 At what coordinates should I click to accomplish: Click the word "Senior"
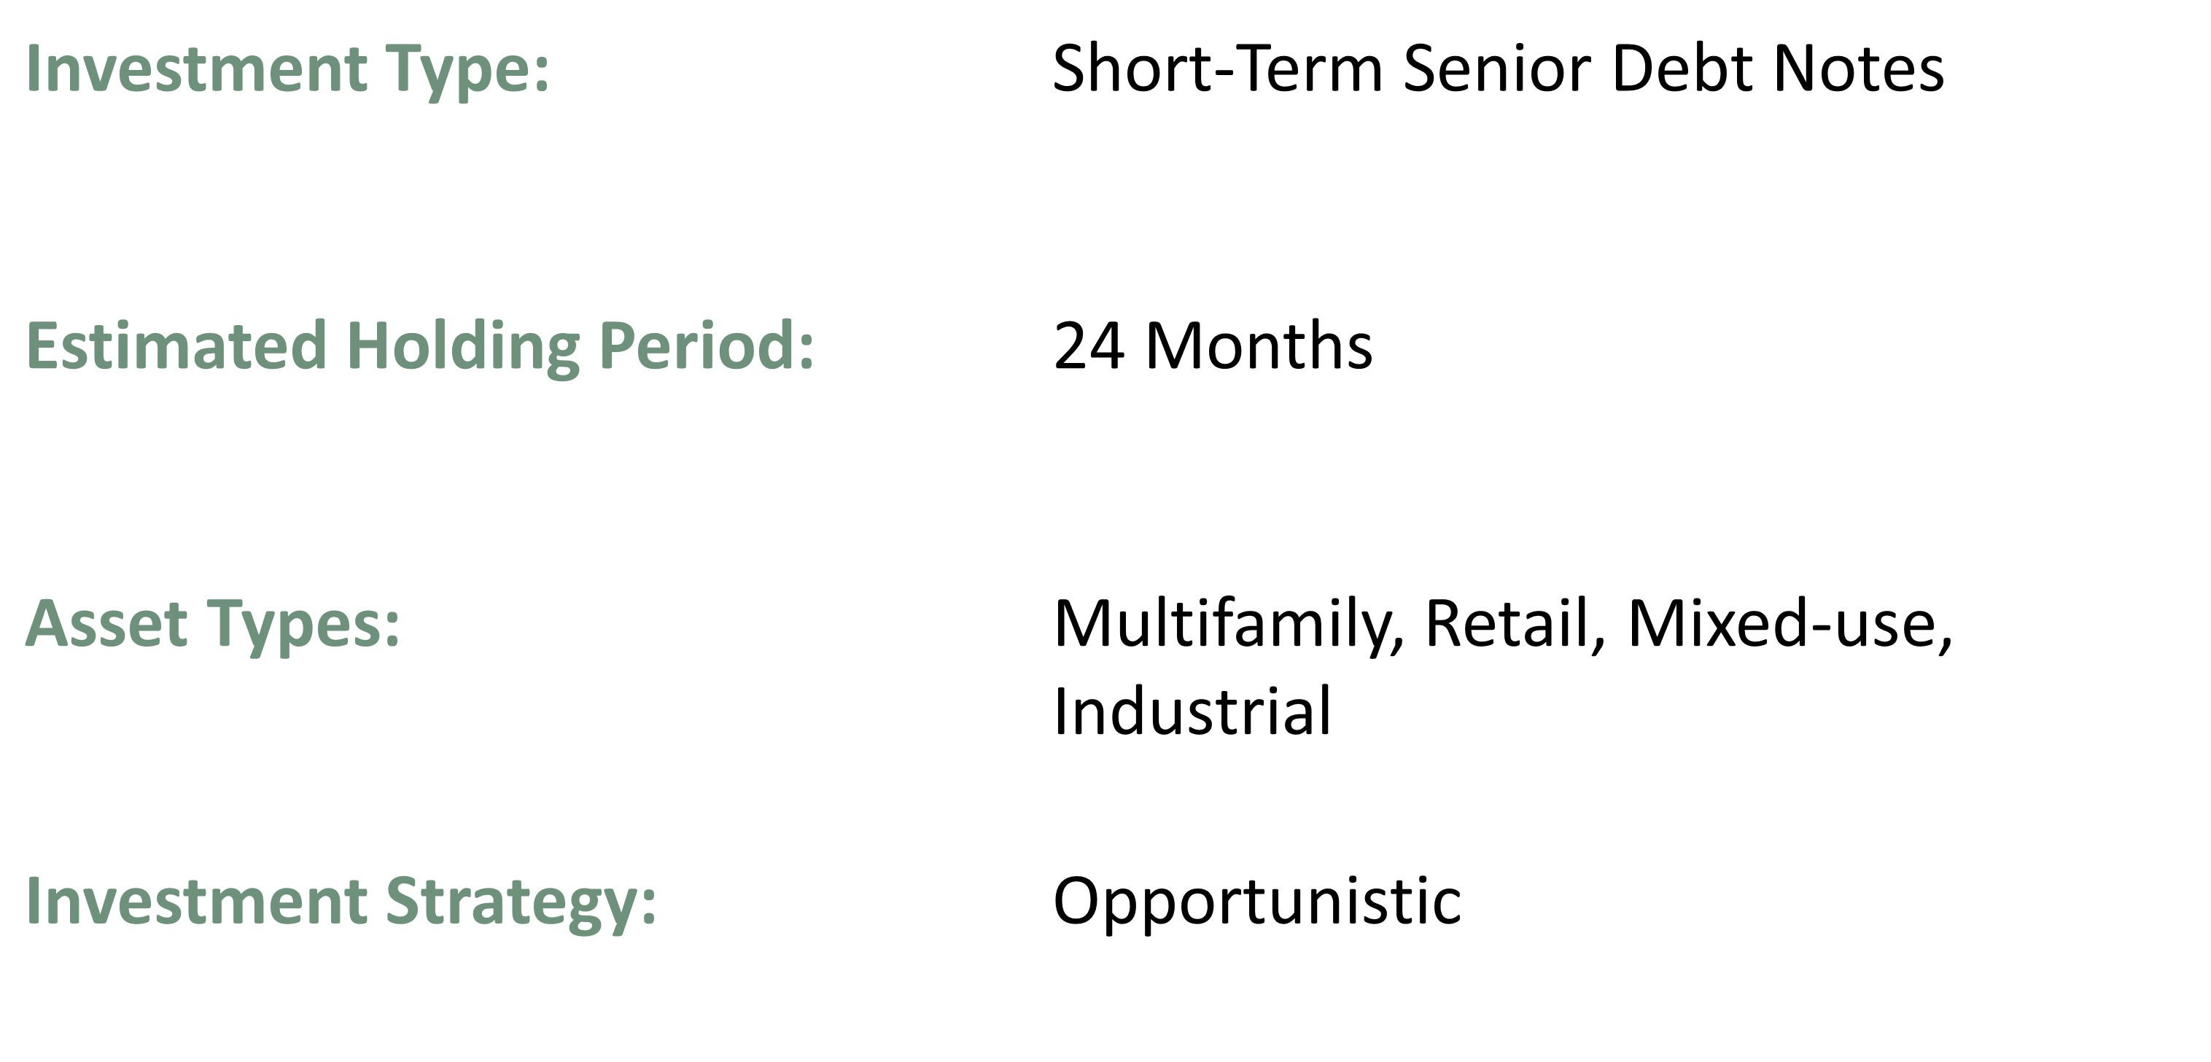[1497, 69]
